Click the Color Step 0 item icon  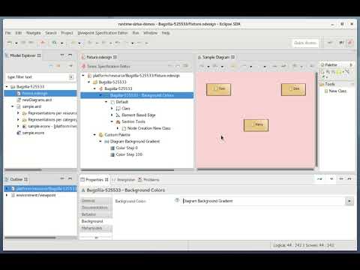(x=112, y=148)
